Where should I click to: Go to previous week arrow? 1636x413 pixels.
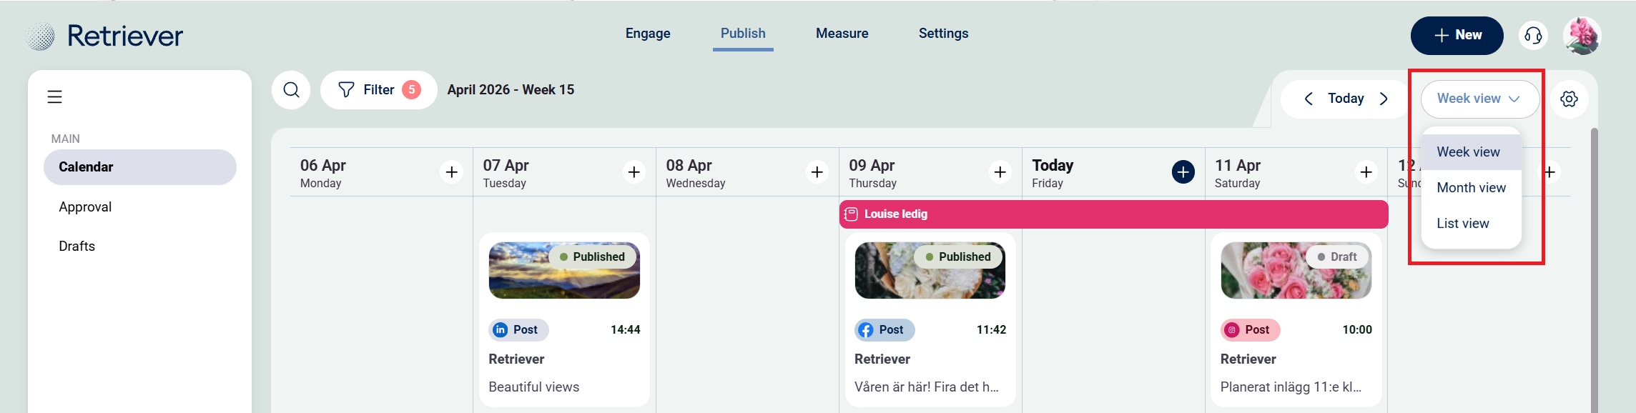1309,99
